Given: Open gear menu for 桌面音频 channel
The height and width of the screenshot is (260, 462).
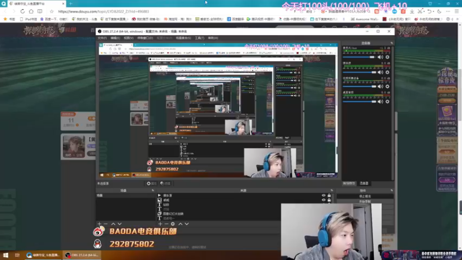Looking at the screenshot, I should coord(388,102).
